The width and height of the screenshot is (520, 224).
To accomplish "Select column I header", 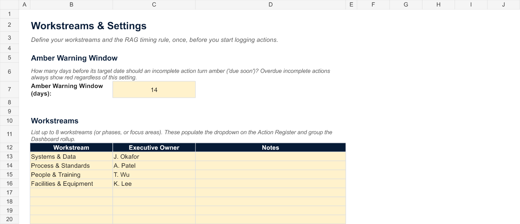I will [x=471, y=5].
